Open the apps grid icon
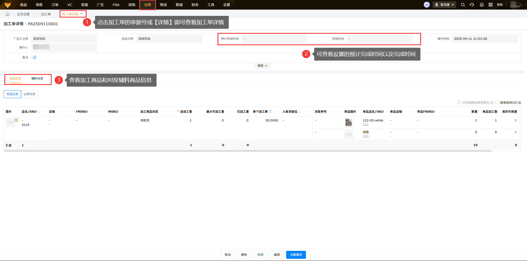The height and width of the screenshot is (261, 527). tap(490, 5)
